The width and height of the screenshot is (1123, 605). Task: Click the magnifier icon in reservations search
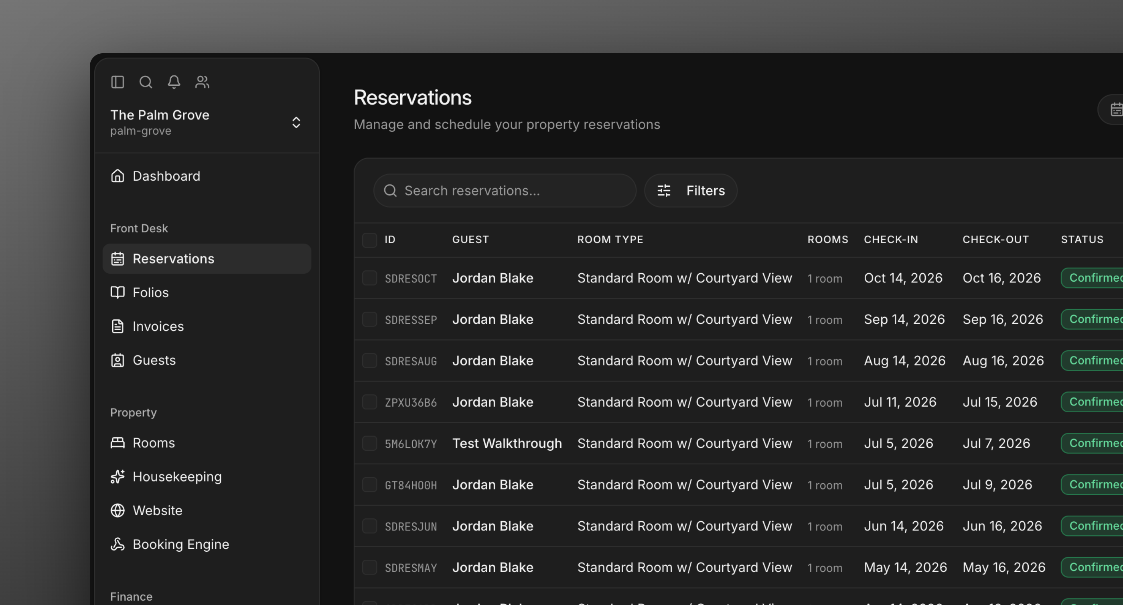coord(390,190)
